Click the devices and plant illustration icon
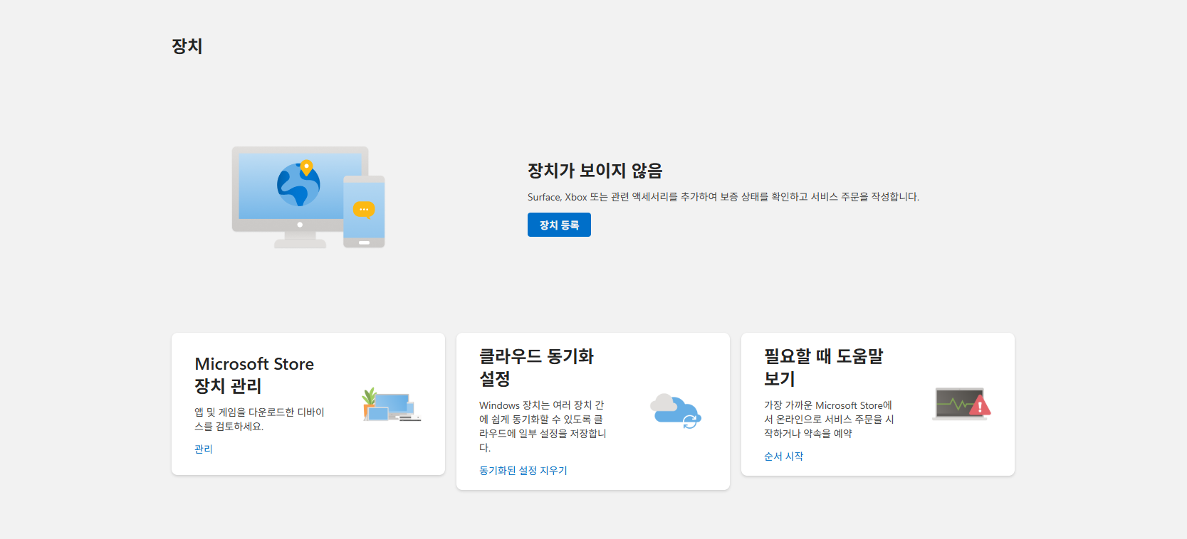The height and width of the screenshot is (539, 1187). (x=392, y=405)
